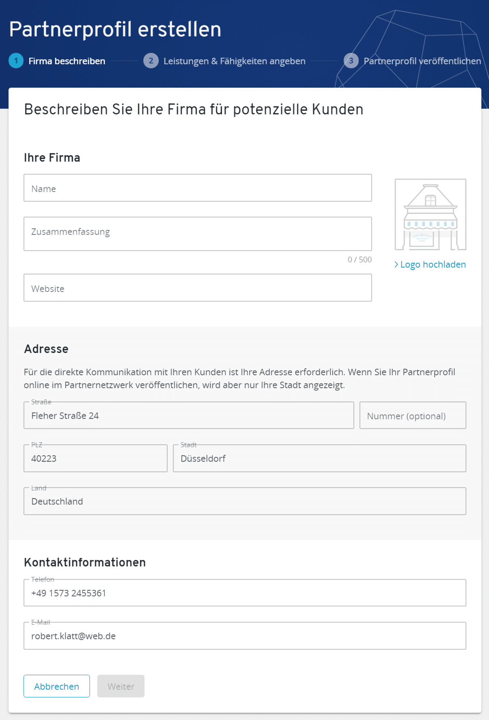This screenshot has width=489, height=720.
Task: Click the step 2 circle icon
Action: coord(151,61)
